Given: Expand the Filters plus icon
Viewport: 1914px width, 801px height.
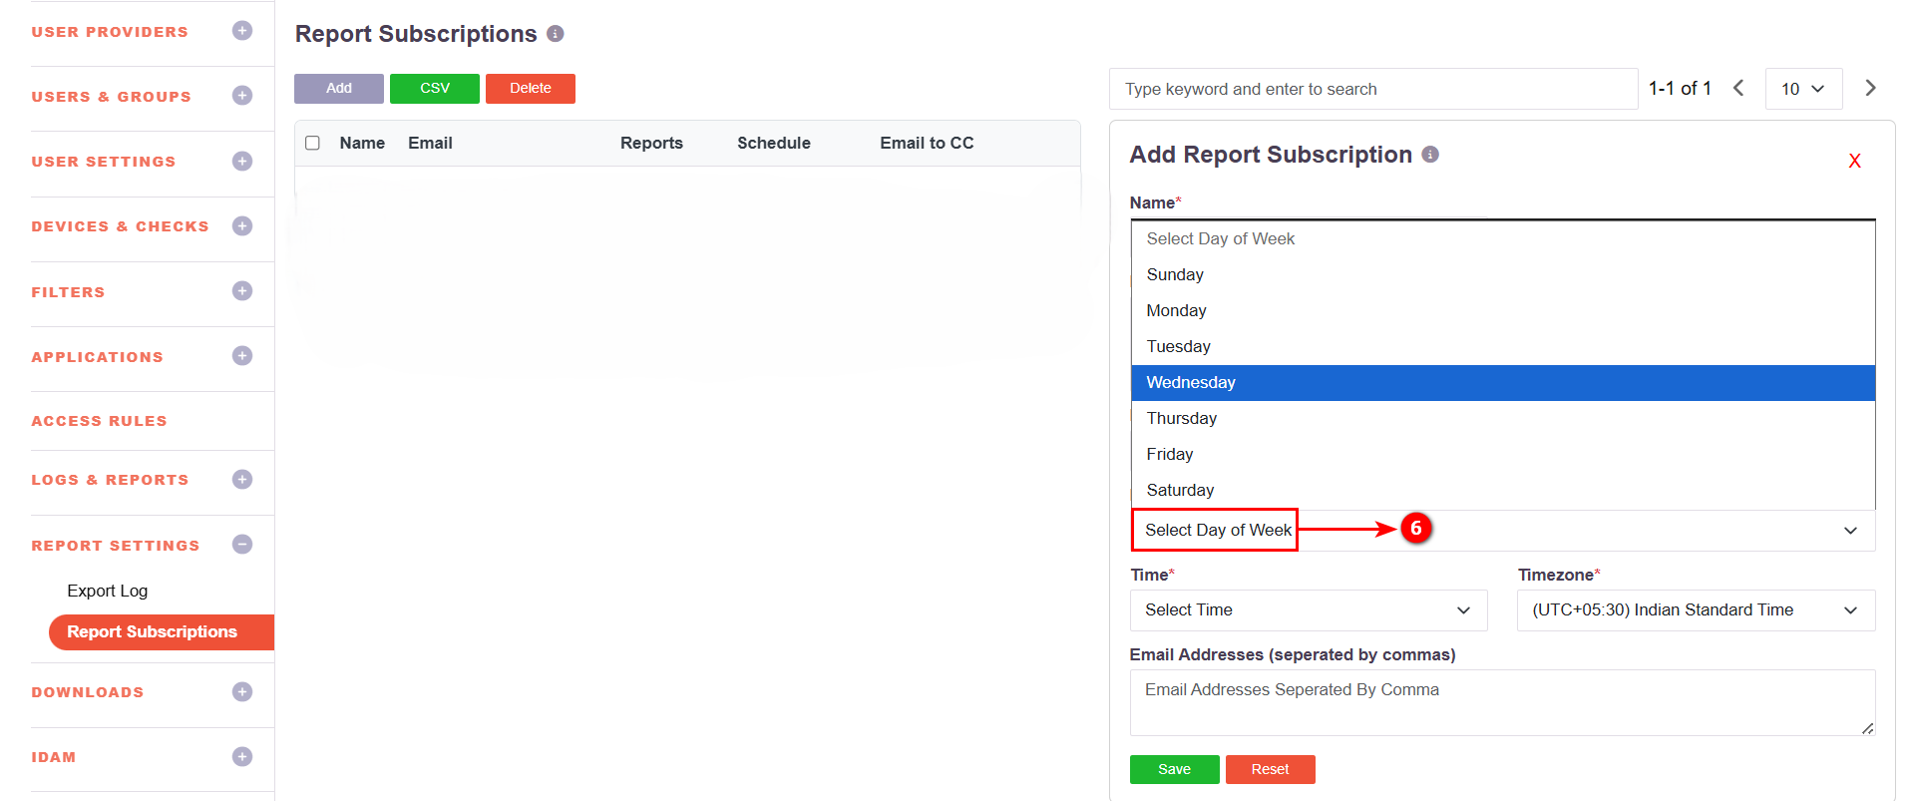Looking at the screenshot, I should coord(241,291).
